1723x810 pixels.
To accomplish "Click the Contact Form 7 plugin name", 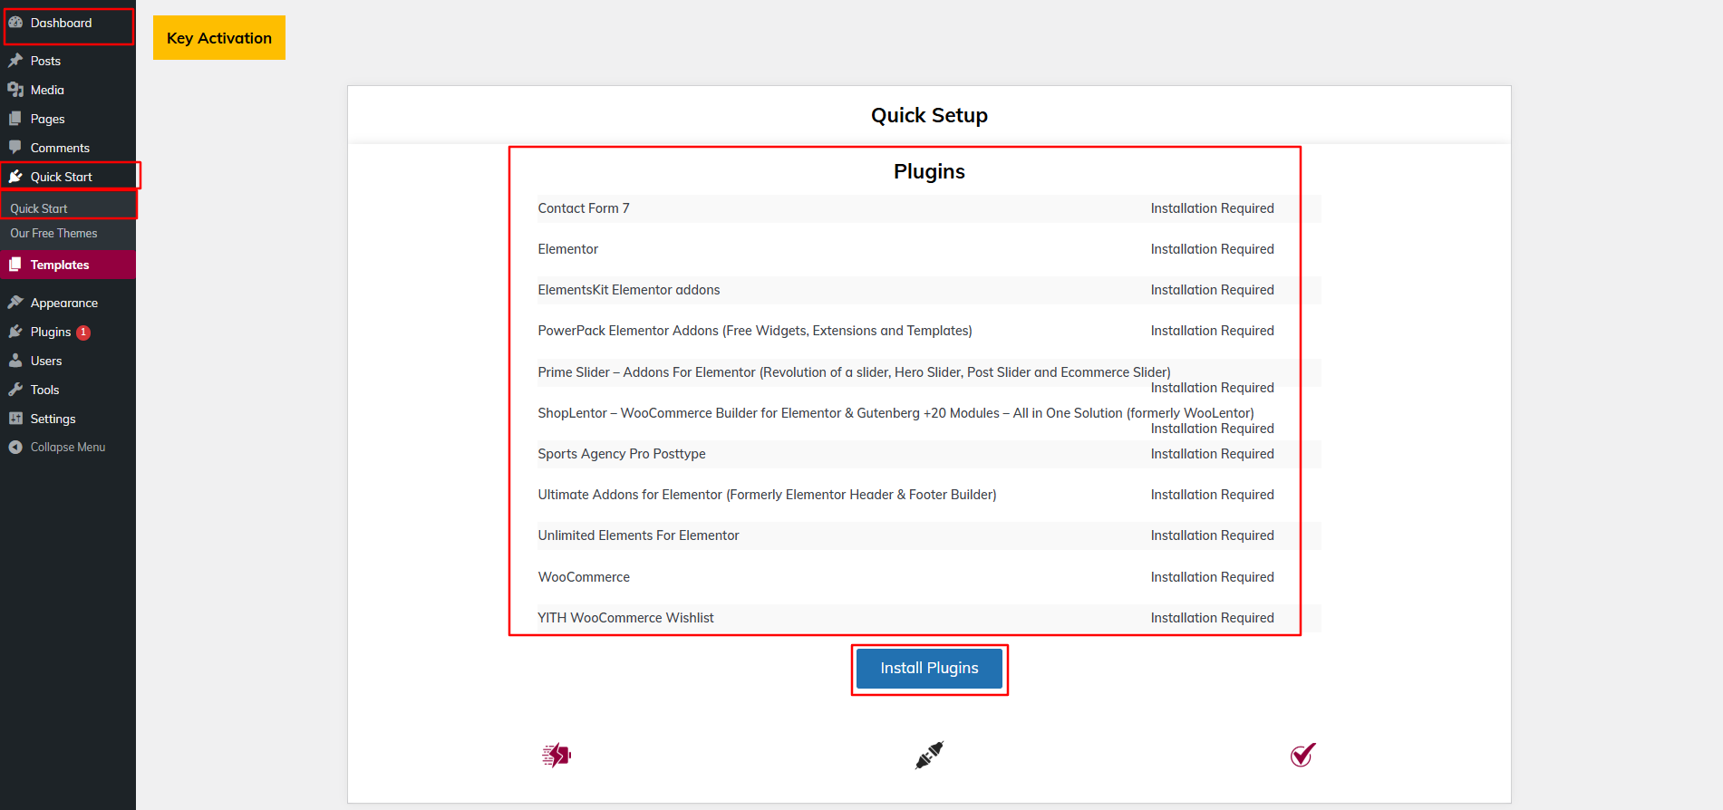I will coord(584,208).
